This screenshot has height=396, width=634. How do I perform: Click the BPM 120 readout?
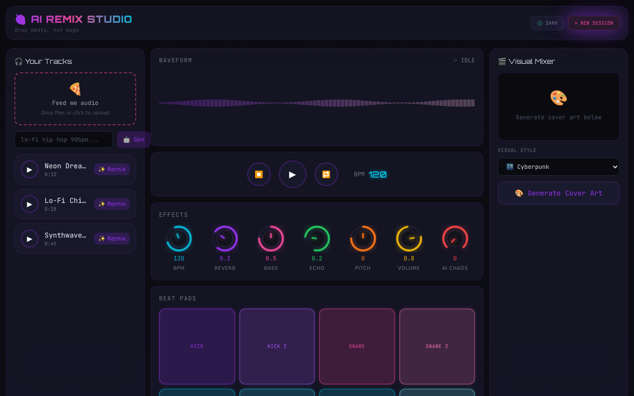click(377, 174)
